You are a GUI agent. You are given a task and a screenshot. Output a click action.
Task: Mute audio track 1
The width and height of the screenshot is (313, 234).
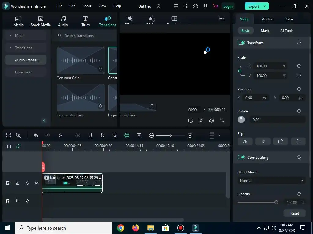coord(28,201)
